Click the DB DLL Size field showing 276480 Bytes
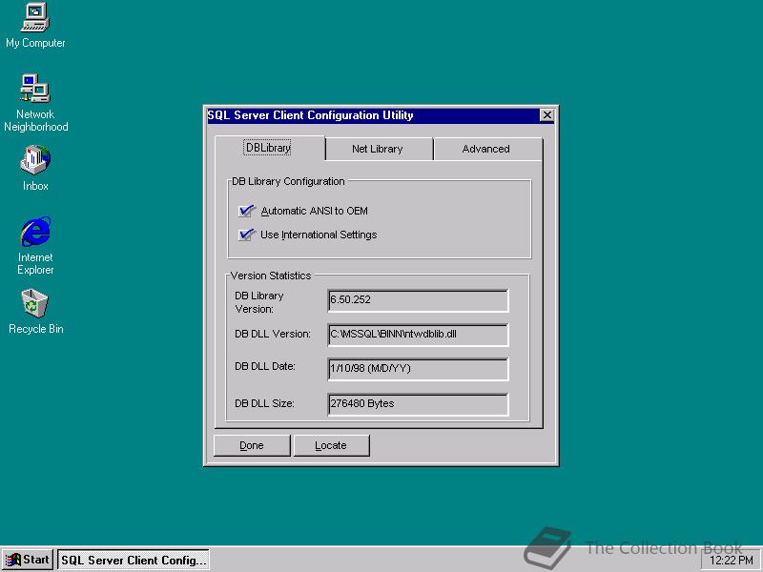Screen dimensions: 763x572 click(x=418, y=404)
